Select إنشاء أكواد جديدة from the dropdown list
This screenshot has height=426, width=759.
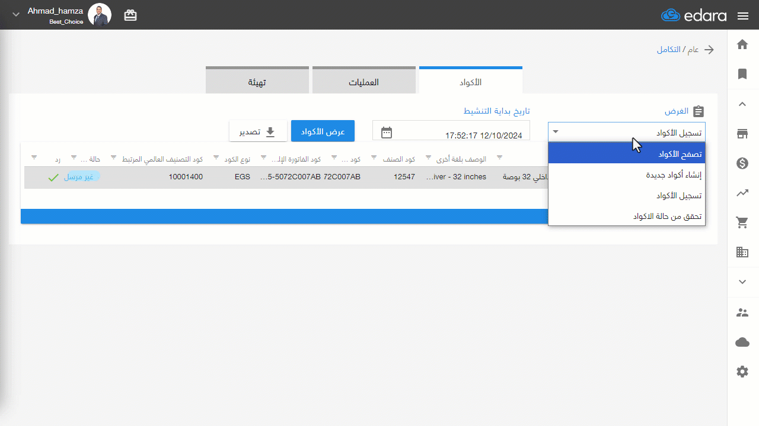(x=627, y=175)
